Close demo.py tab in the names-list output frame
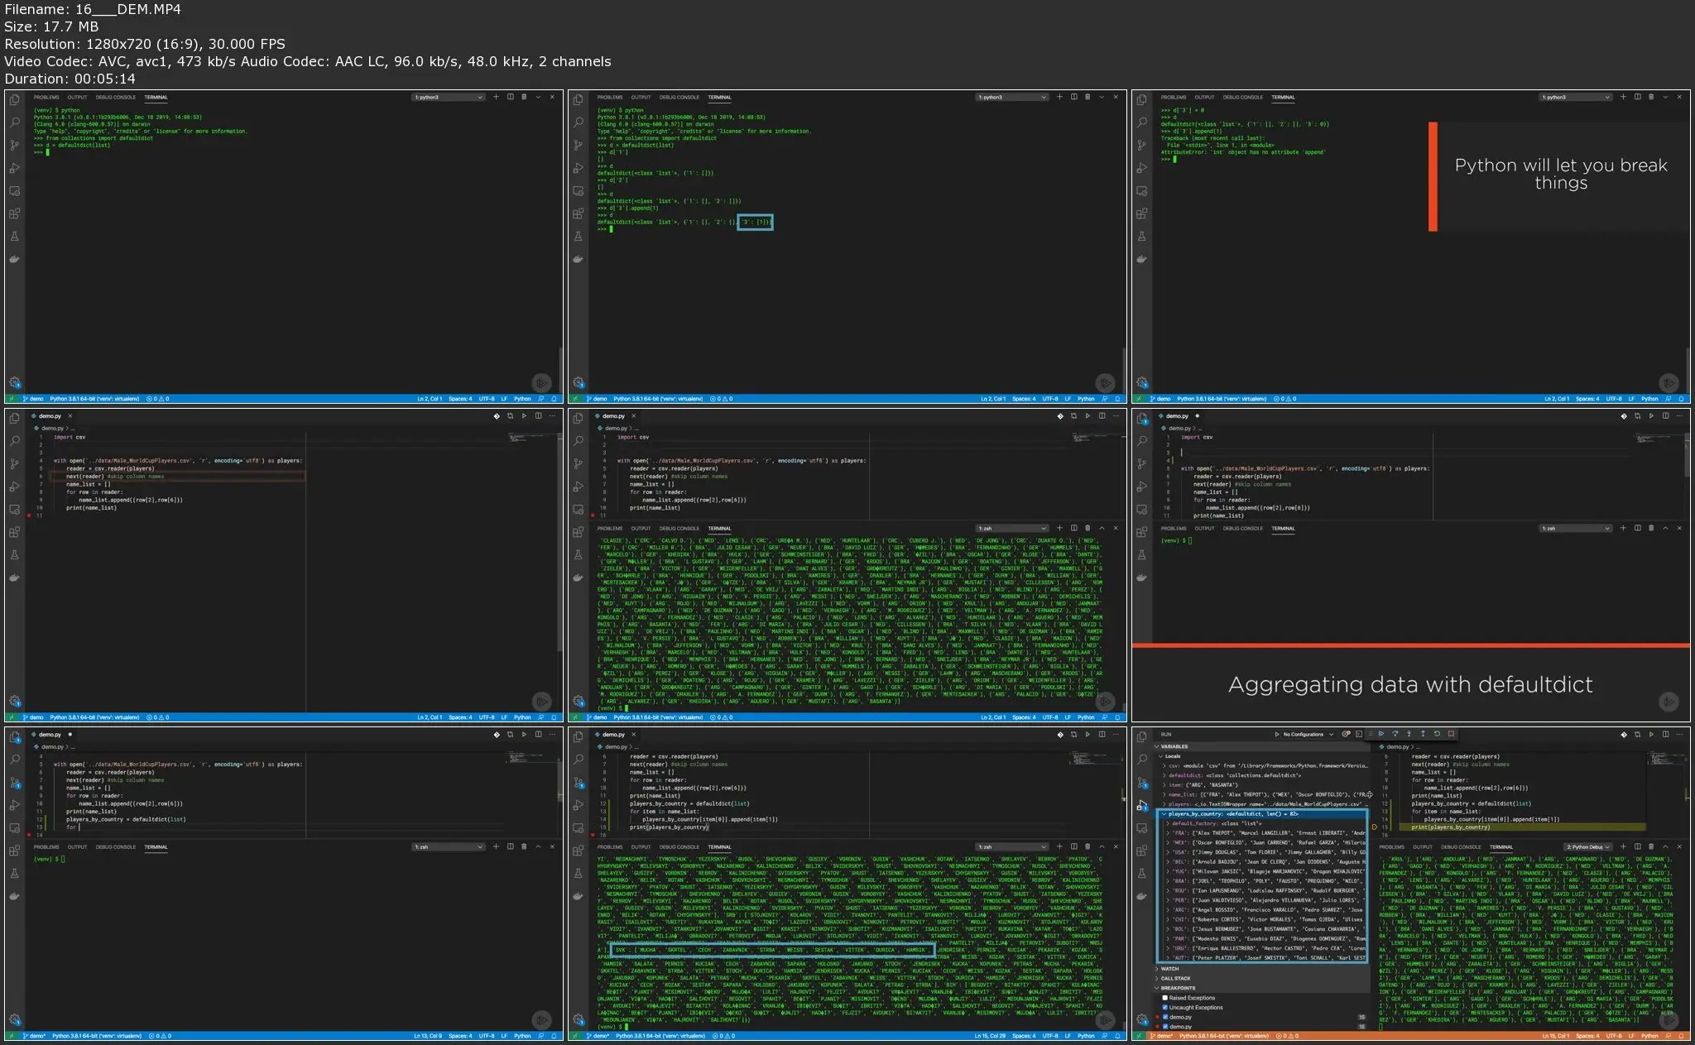The image size is (1695, 1045). pyautogui.click(x=634, y=415)
